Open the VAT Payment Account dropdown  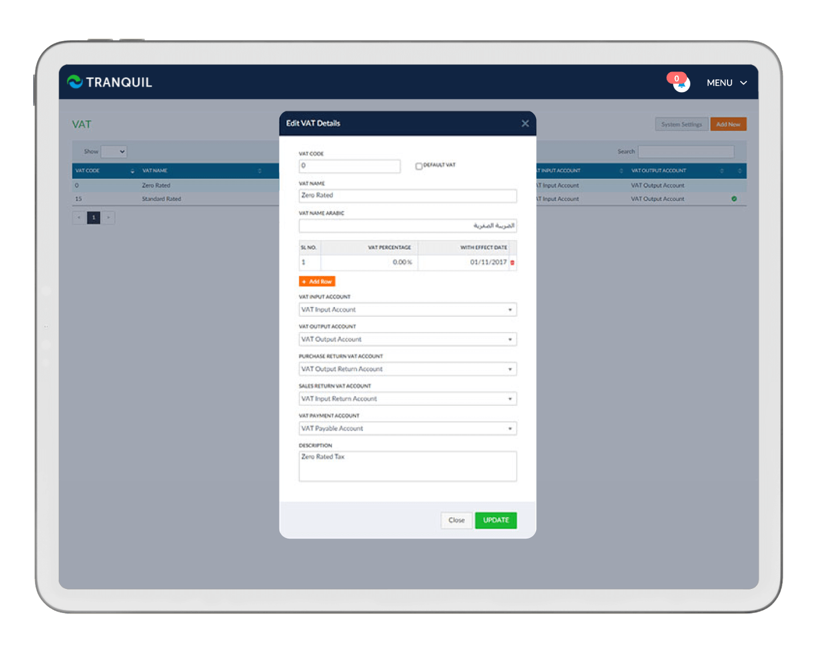click(407, 429)
